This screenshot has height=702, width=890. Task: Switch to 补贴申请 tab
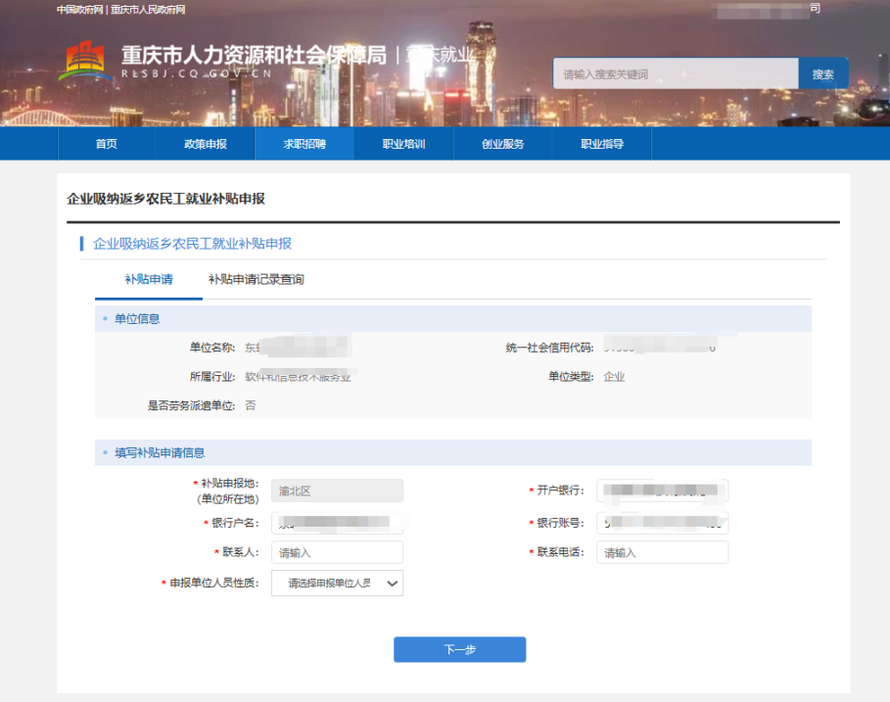(149, 279)
